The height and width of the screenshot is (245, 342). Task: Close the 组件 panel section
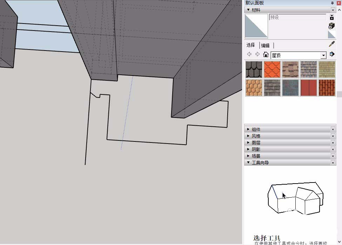point(333,130)
